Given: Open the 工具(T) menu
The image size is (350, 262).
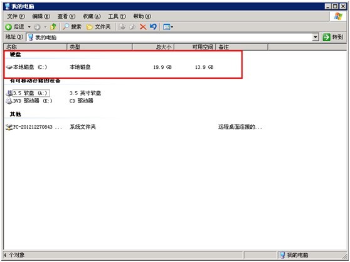Looking at the screenshot, I should (117, 16).
